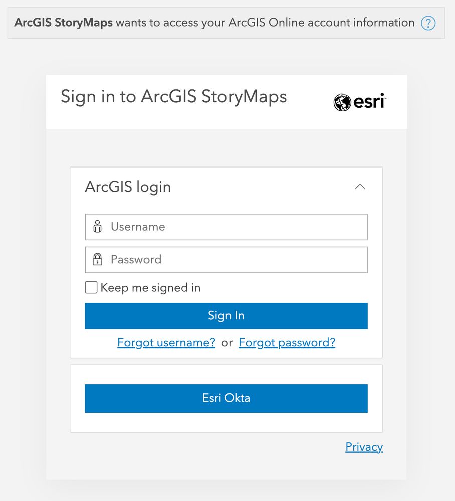Click bold 'ArcGIS StoryMaps' text in top banner
Image resolution: width=455 pixels, height=501 pixels.
63,23
